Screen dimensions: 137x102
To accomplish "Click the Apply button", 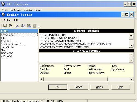I will 100,87.
